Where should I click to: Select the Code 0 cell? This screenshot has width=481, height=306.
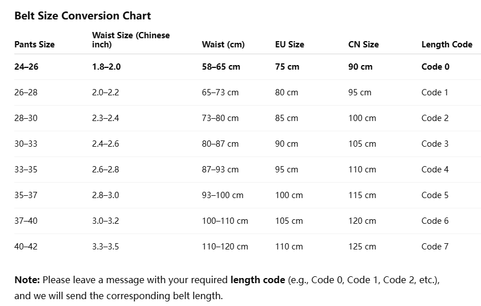pyautogui.click(x=435, y=67)
